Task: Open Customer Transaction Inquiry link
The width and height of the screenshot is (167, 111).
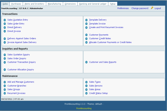Action: [x=21, y=62]
